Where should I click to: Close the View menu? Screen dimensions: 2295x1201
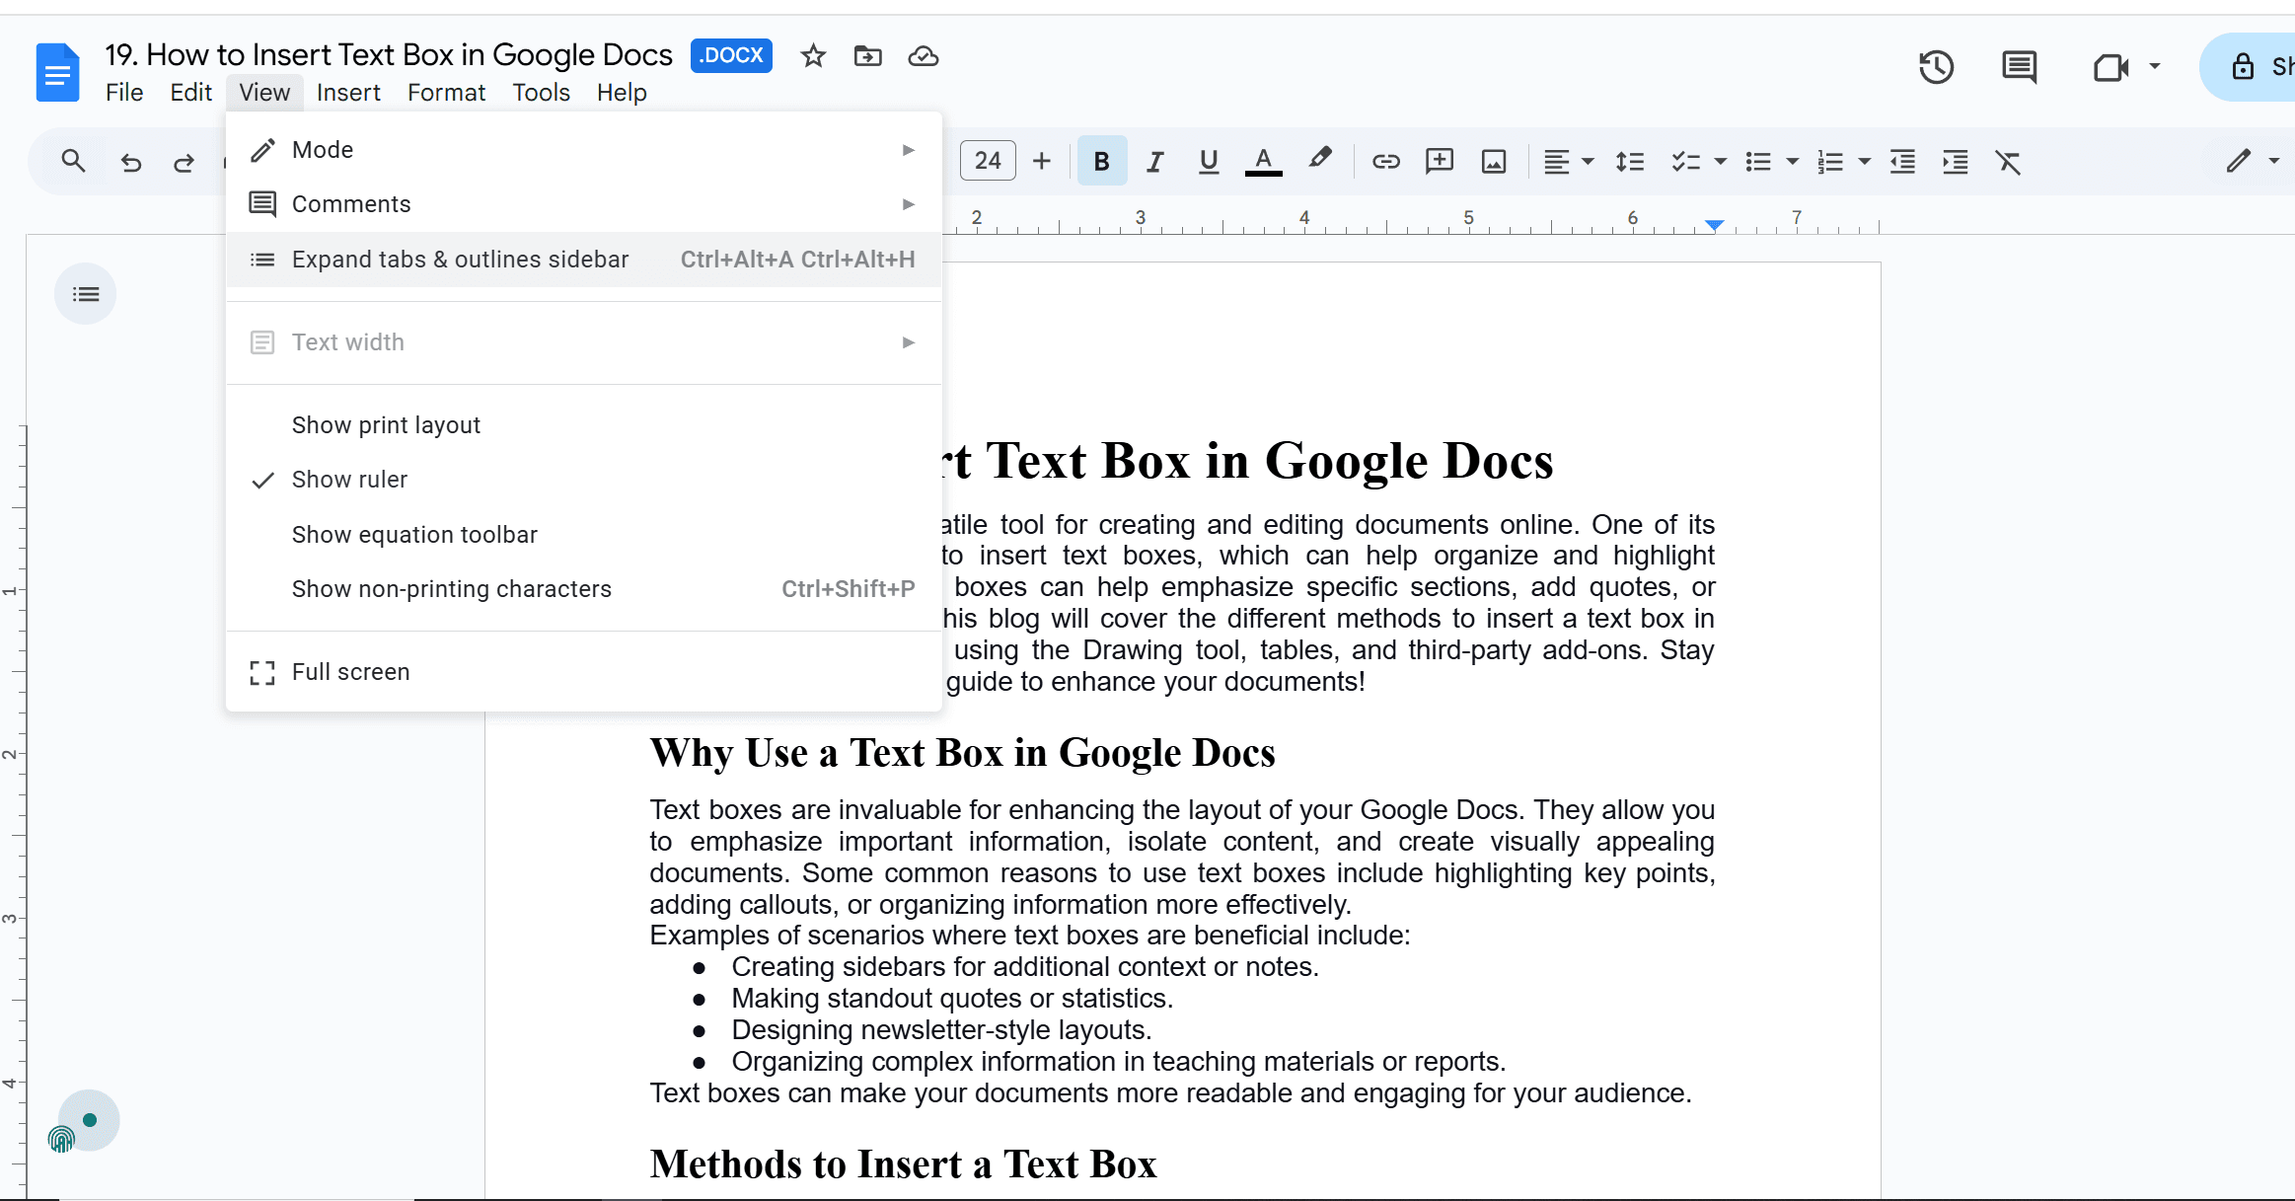[x=264, y=93]
